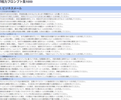121x100 pixels.
Task: Click the row containing "現在の進捗と今後のタスク"
Action: tap(60, 89)
